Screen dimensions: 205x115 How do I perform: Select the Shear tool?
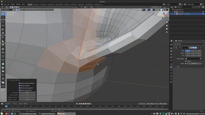tap(3, 82)
